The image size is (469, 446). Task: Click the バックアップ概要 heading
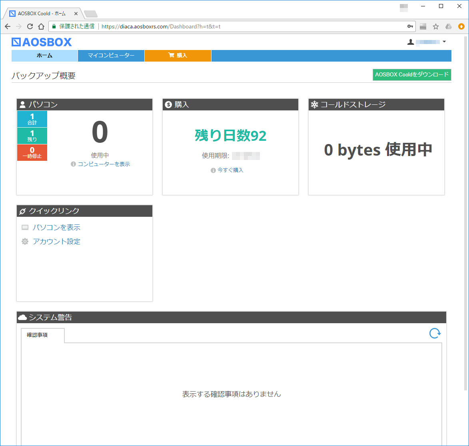pos(43,76)
